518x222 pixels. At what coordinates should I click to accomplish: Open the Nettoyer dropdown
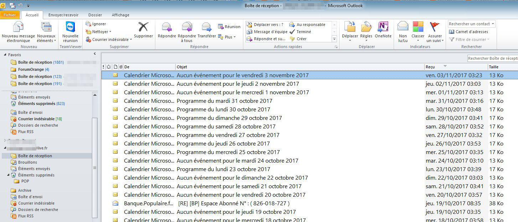point(99,32)
